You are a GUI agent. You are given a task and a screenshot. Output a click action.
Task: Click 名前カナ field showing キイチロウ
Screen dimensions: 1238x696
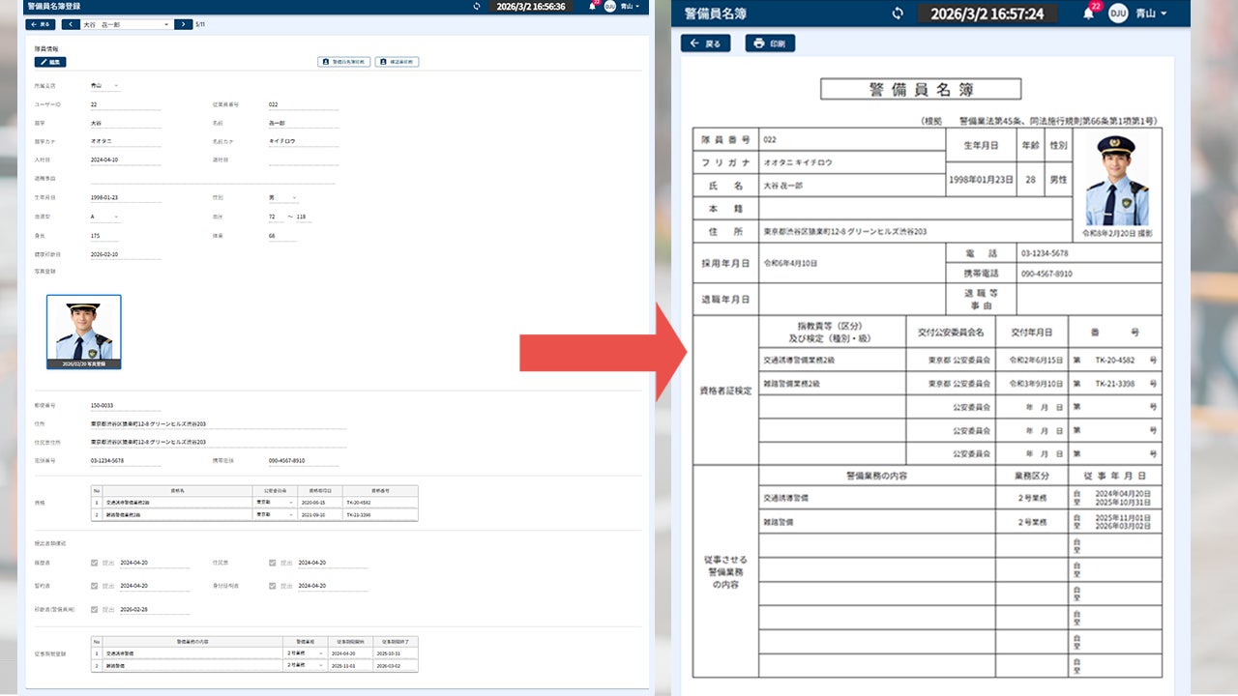(304, 141)
